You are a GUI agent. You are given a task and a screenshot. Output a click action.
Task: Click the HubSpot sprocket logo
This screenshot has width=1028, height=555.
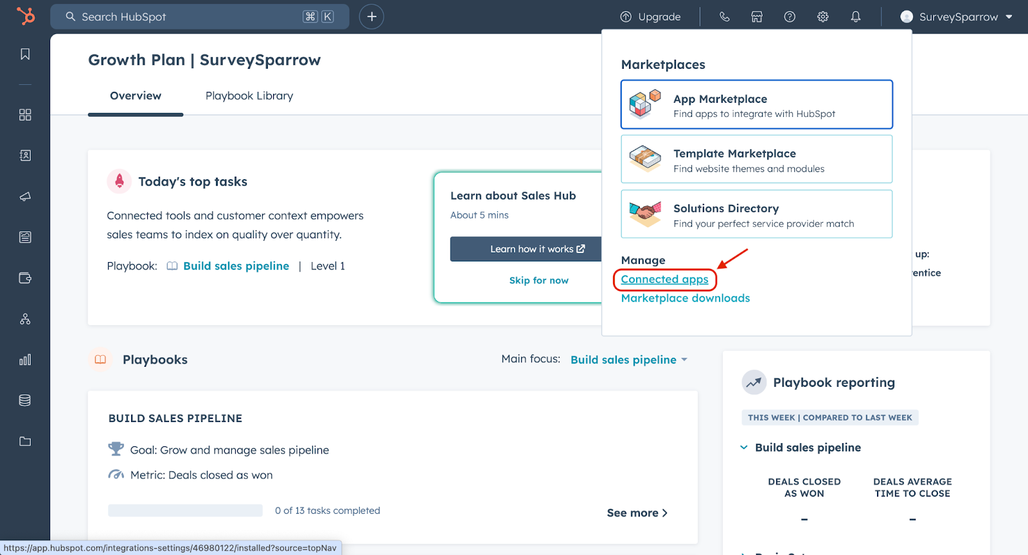pyautogui.click(x=26, y=16)
